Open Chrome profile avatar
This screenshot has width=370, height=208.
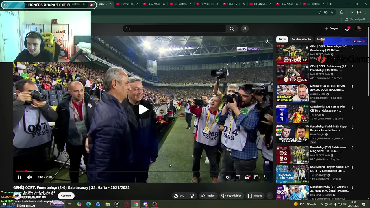pyautogui.click(x=359, y=12)
